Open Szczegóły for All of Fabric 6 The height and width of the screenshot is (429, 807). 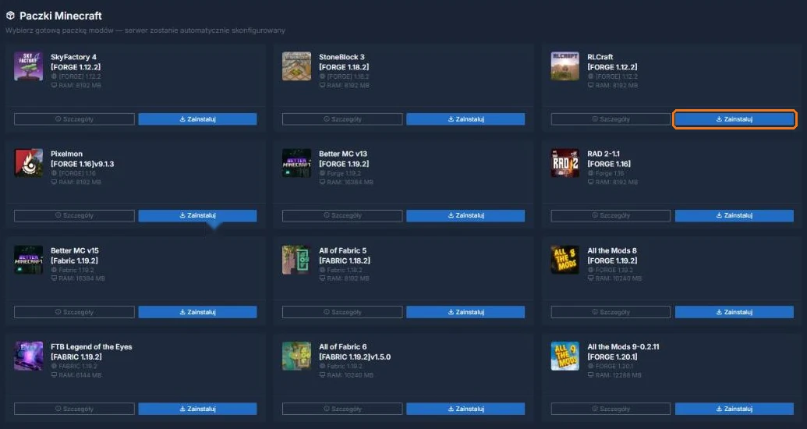point(342,409)
